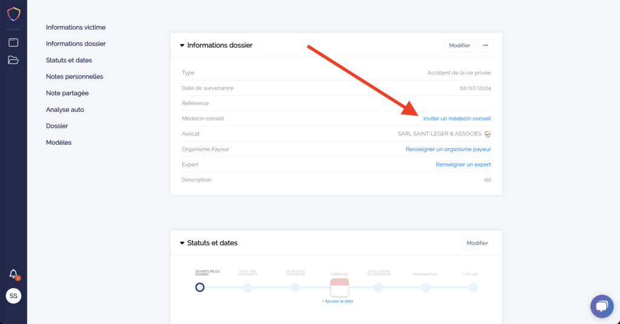Image resolution: width=620 pixels, height=324 pixels.
Task: Select the Ouverture du dossier timeline step
Action: [200, 287]
